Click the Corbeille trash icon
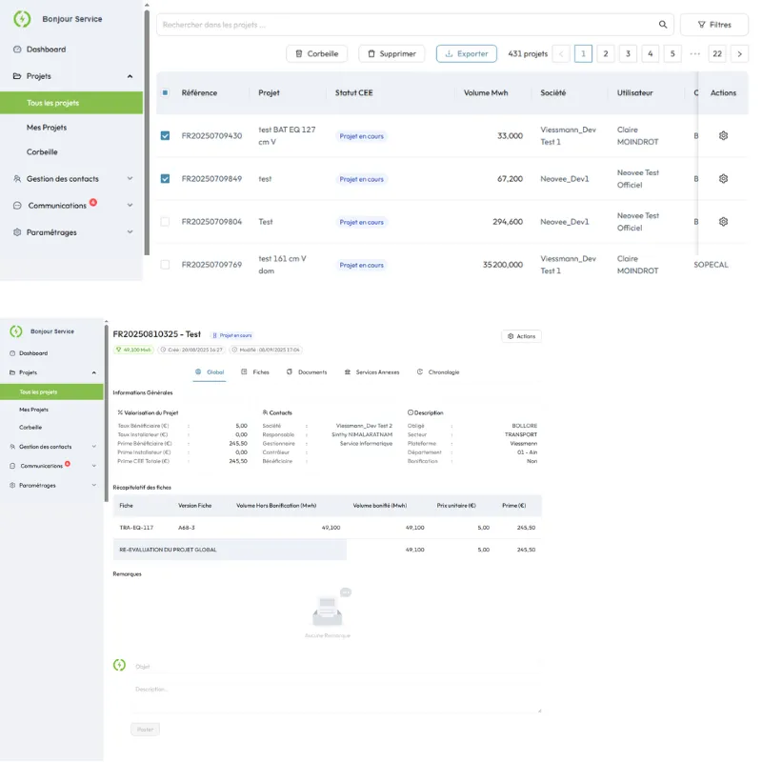This screenshot has width=762, height=762. [299, 53]
